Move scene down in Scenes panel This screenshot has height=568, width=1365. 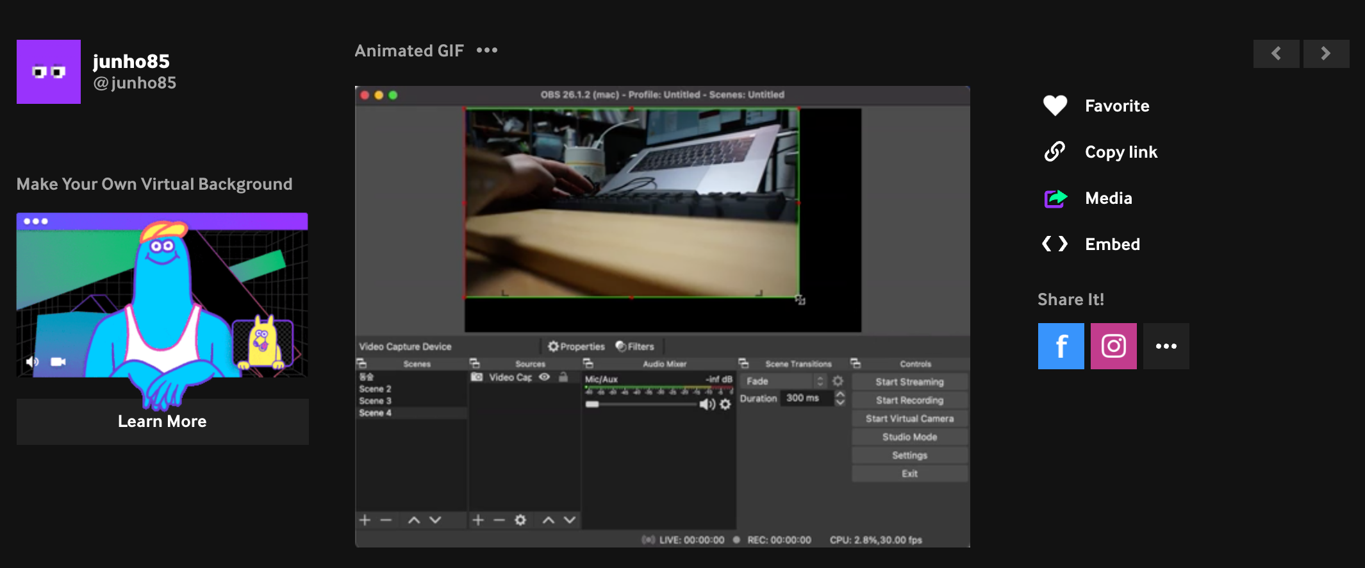[435, 520]
